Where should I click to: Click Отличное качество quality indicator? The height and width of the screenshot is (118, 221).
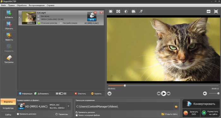(48, 23)
